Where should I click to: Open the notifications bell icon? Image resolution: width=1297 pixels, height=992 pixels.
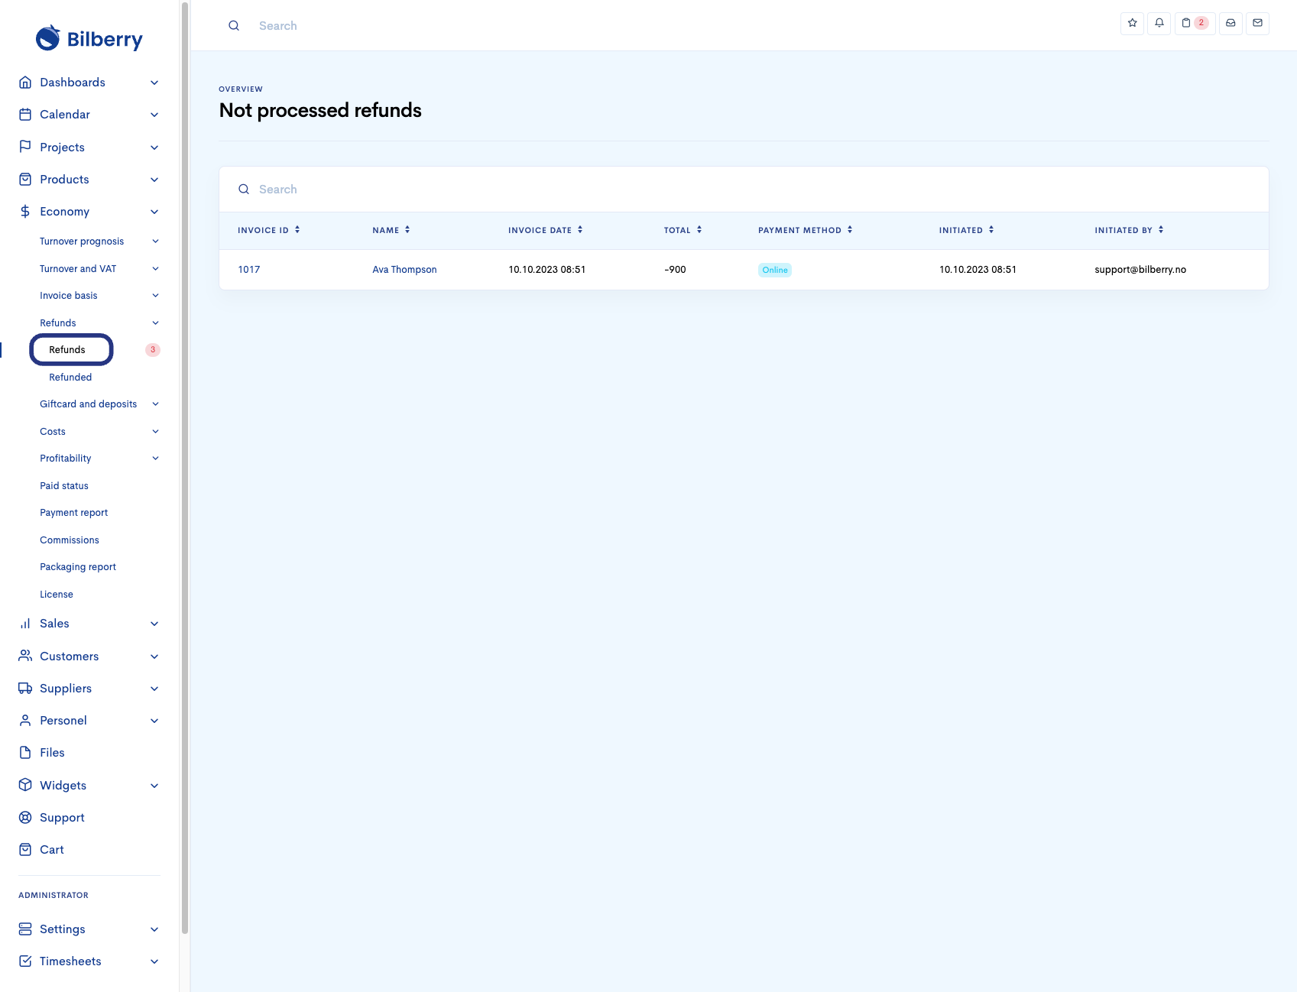pos(1159,23)
